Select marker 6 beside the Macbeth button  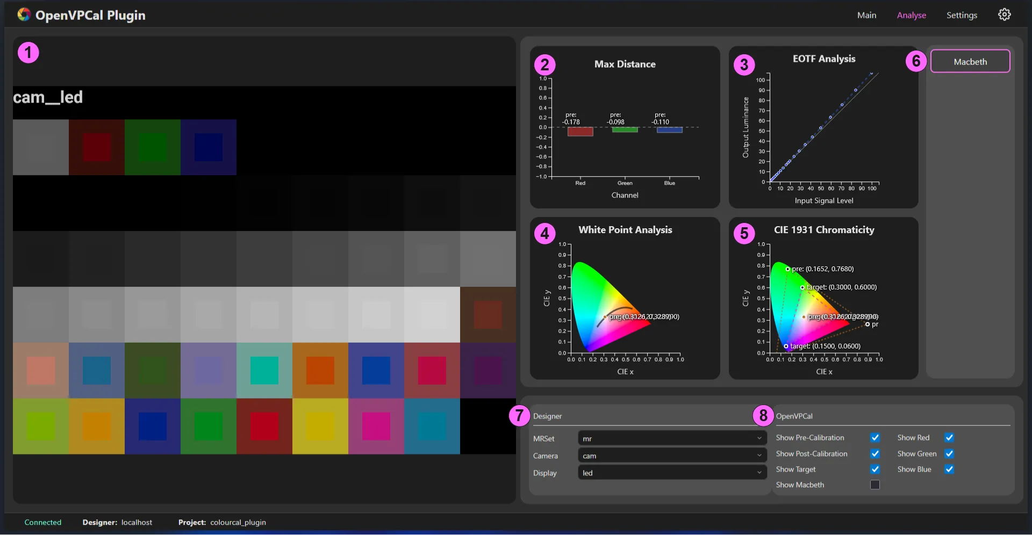[916, 61]
